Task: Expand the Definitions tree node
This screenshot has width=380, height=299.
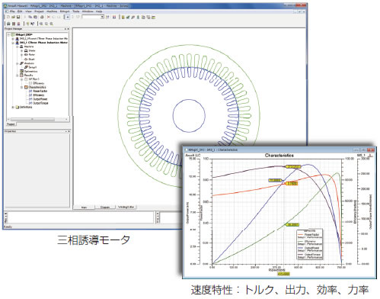Action: pos(13,107)
